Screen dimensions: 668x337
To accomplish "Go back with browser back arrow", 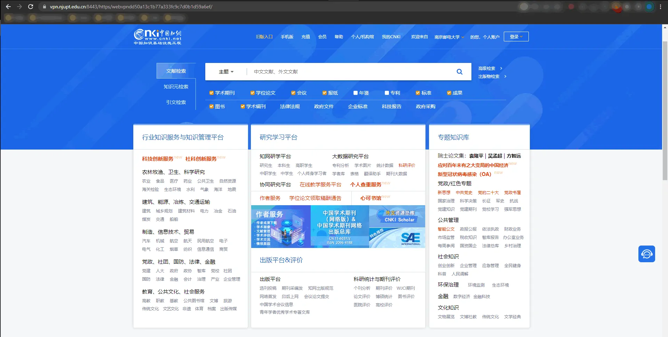I will [x=8, y=7].
